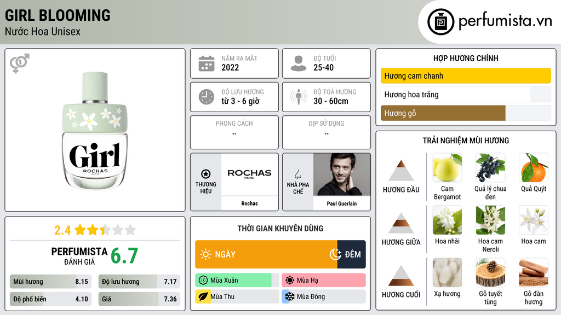Click the Mùa Xuân season bar

click(x=237, y=281)
